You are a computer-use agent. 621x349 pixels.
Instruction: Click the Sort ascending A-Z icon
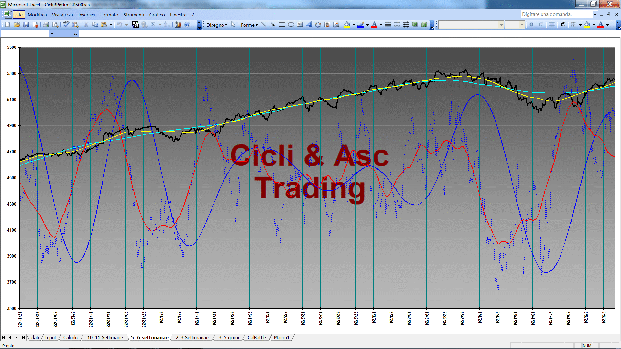coord(167,25)
